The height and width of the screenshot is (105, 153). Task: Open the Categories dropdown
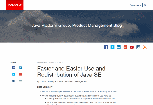pyautogui.click(x=135, y=5)
